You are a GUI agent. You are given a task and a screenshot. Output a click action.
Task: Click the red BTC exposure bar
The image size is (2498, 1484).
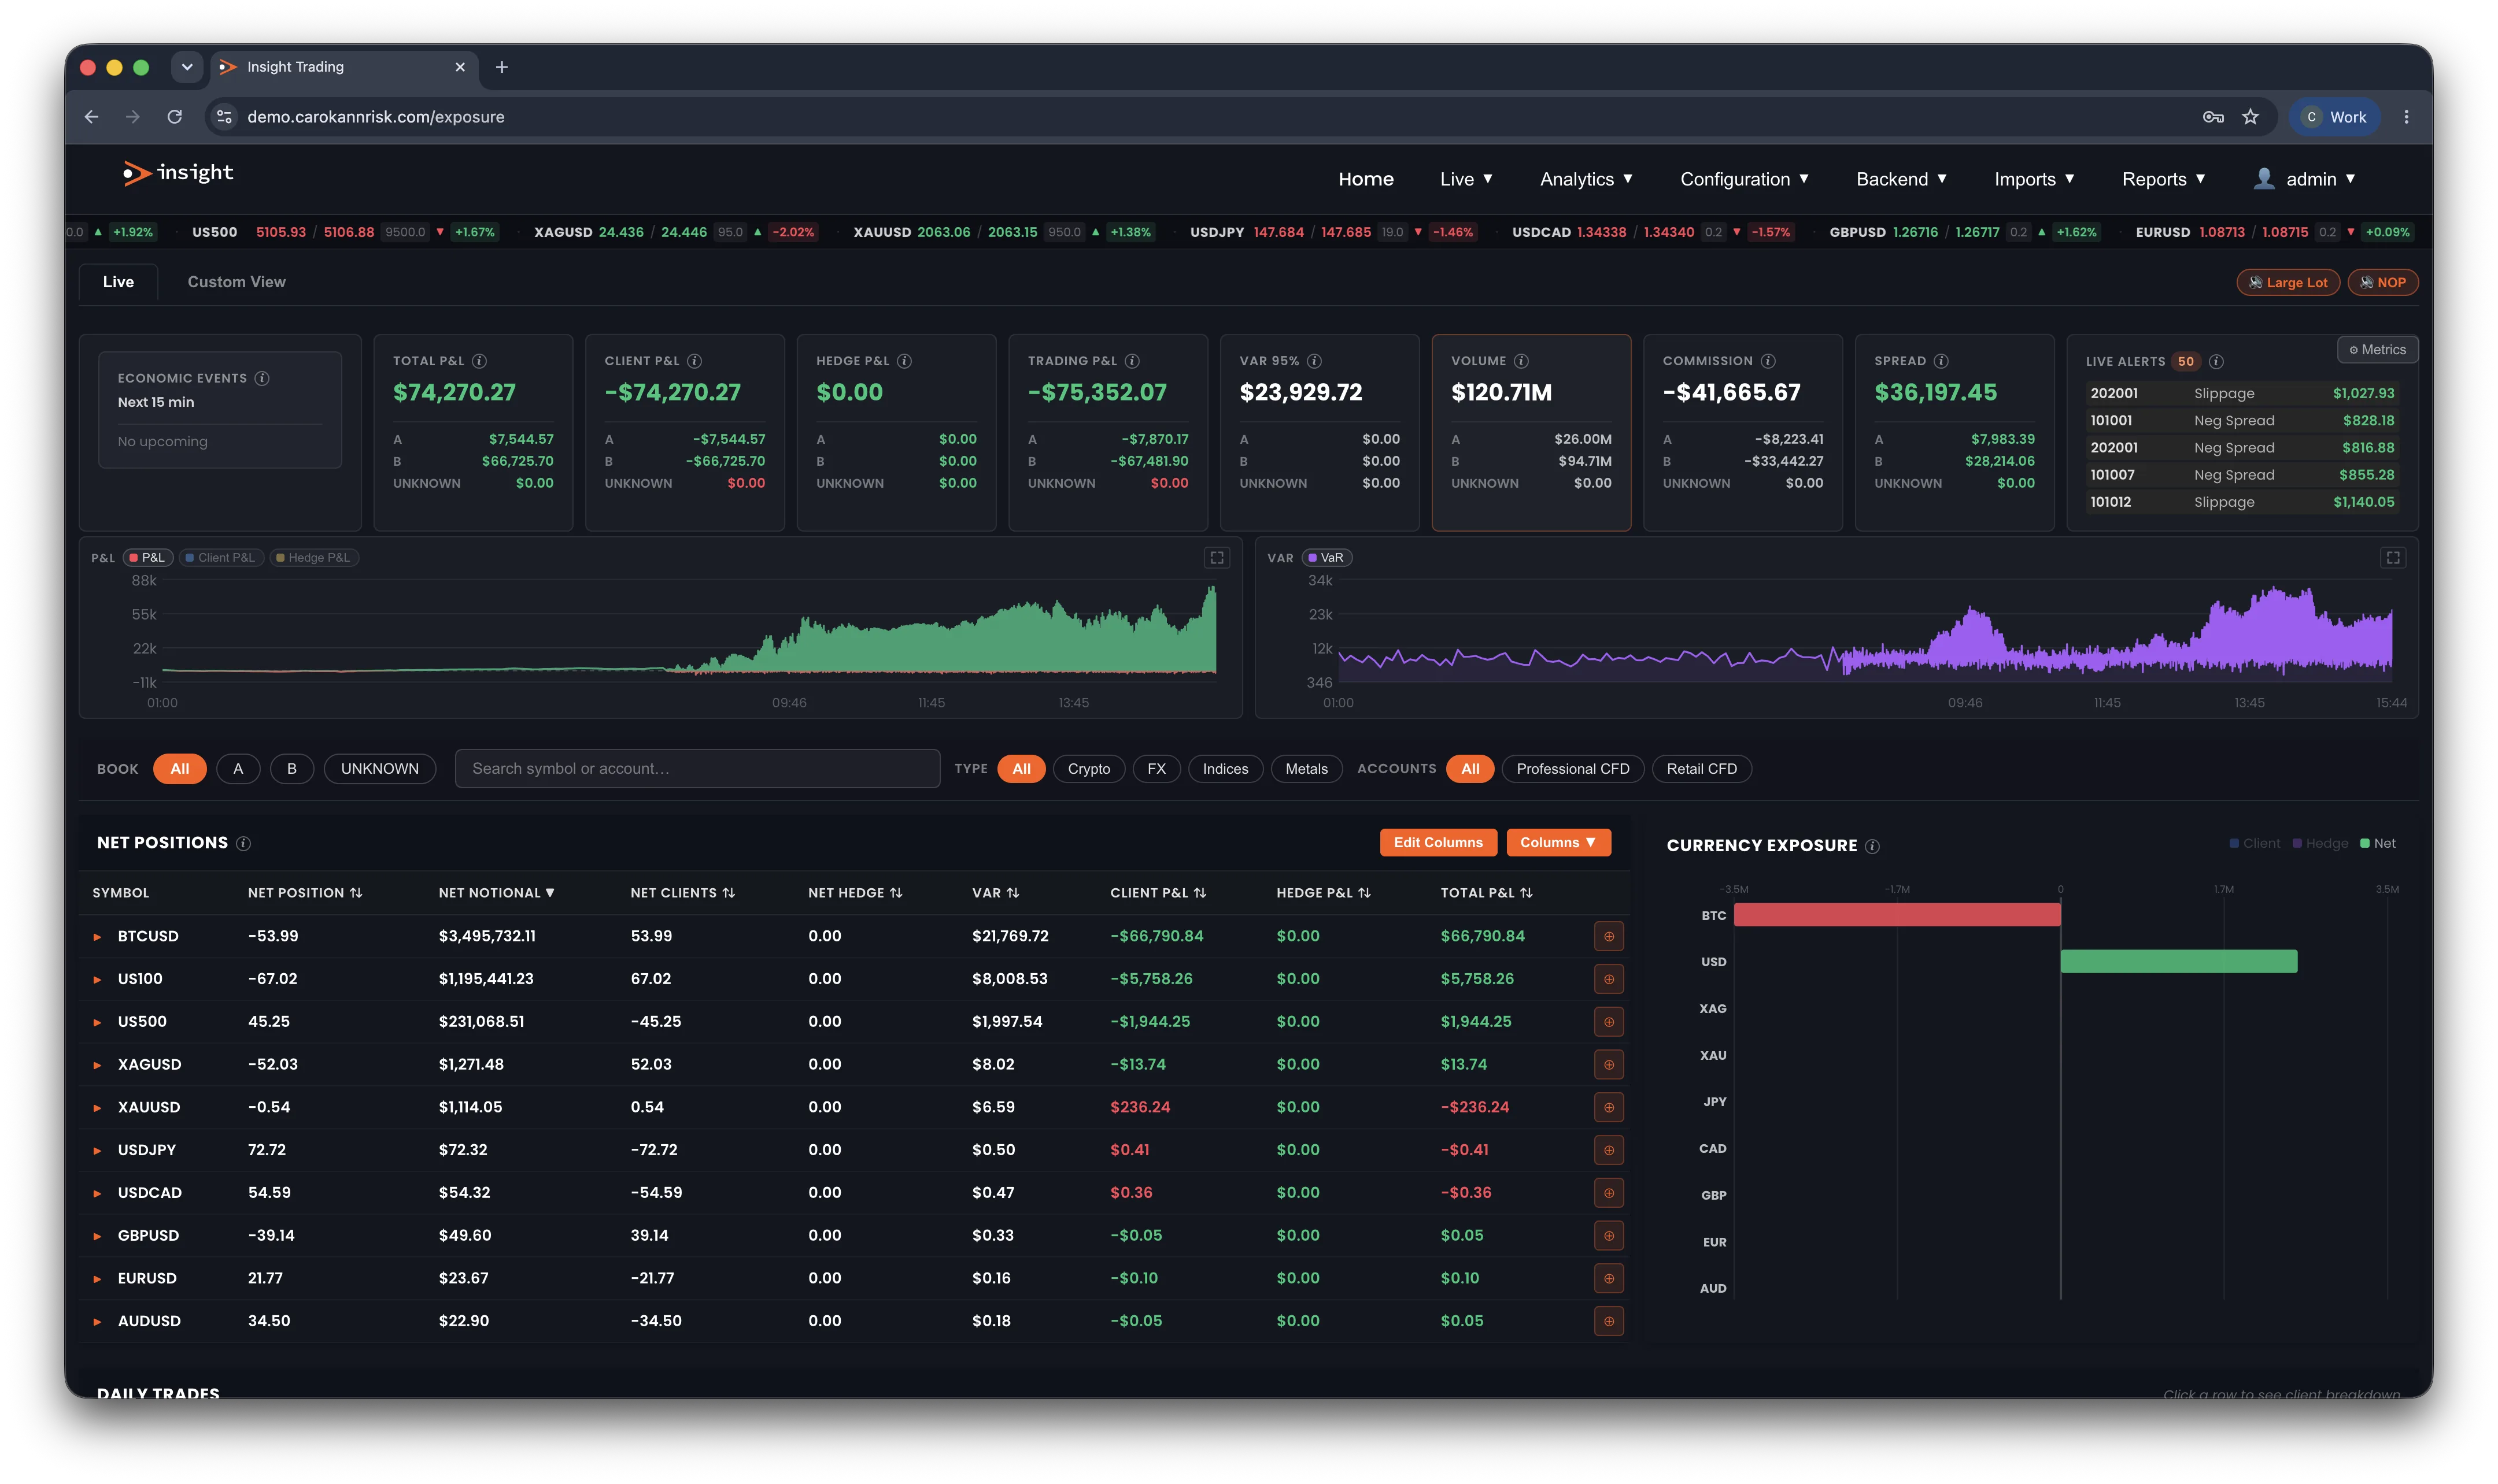[x=1897, y=915]
